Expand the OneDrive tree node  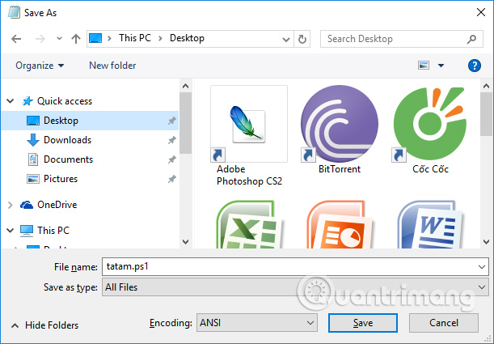pyautogui.click(x=10, y=205)
